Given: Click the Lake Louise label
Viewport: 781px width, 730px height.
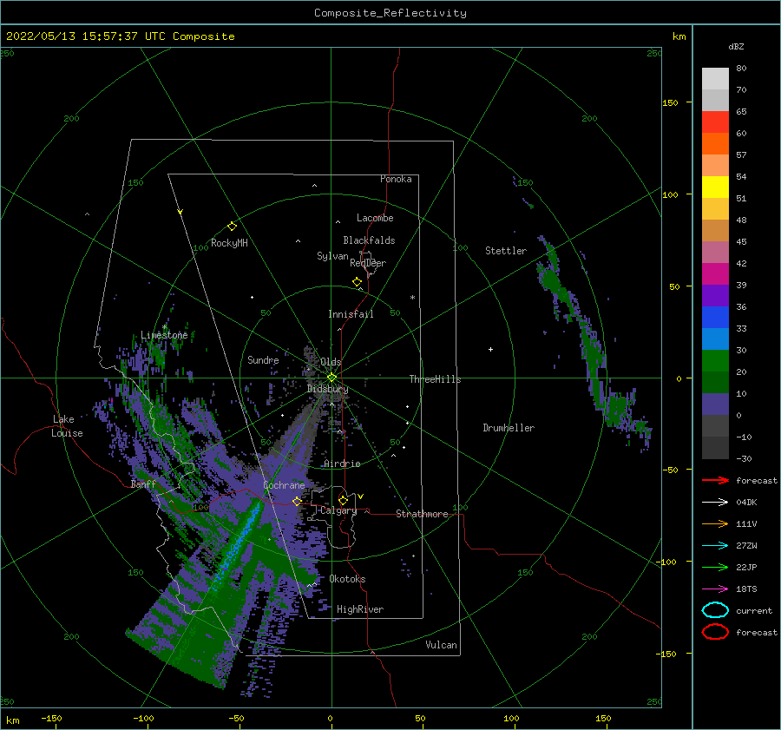Looking at the screenshot, I should click(x=67, y=426).
